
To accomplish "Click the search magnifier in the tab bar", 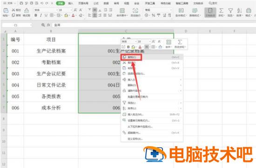I will [210, 3].
